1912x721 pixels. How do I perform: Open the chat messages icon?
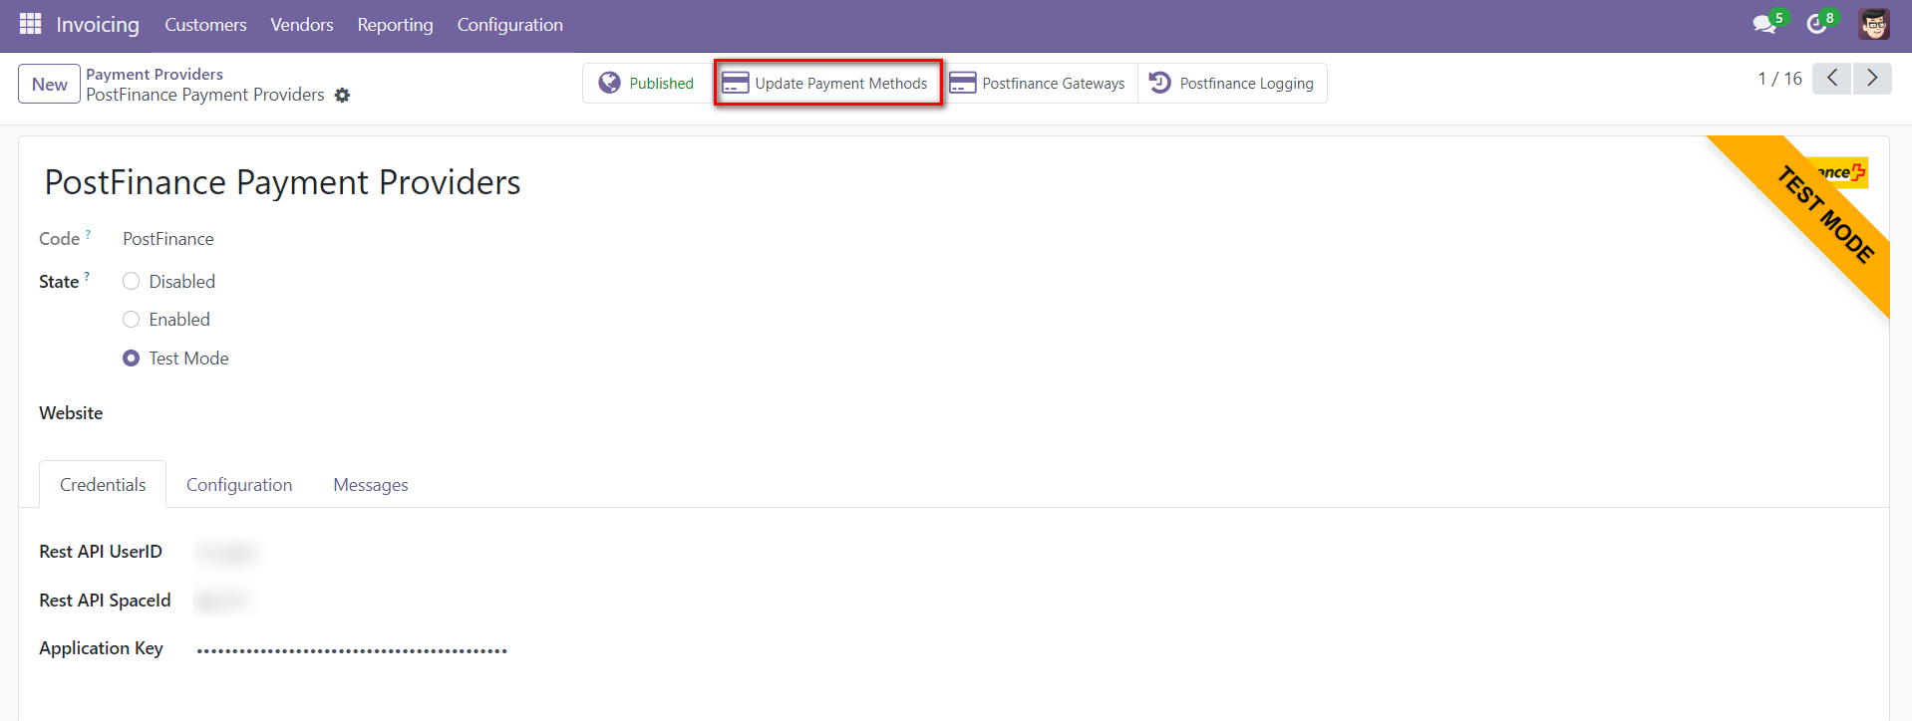click(1764, 24)
